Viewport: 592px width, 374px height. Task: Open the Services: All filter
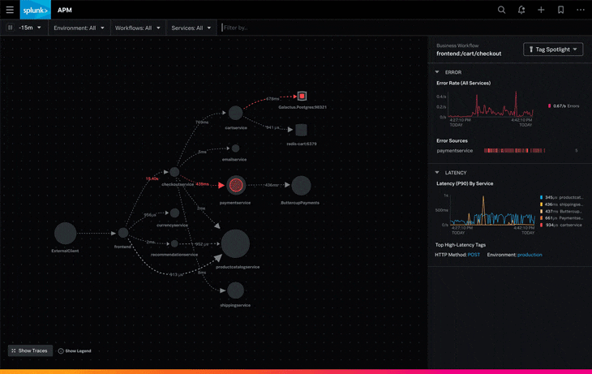coord(191,28)
